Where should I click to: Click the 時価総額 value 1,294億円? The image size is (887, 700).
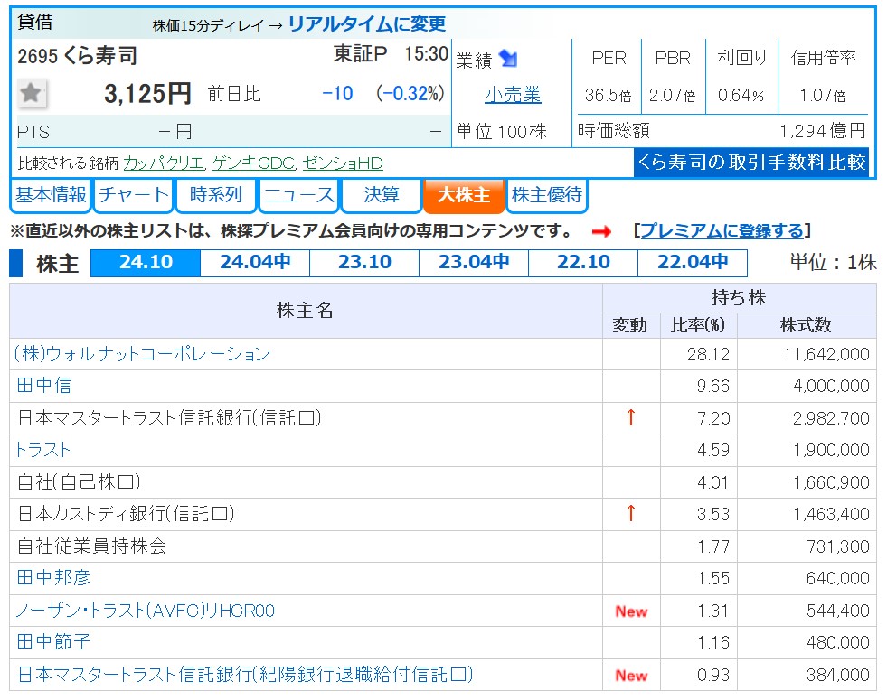click(x=823, y=131)
